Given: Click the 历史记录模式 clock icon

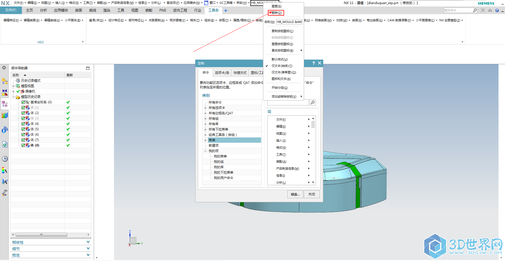Looking at the screenshot, I should [x=18, y=80].
